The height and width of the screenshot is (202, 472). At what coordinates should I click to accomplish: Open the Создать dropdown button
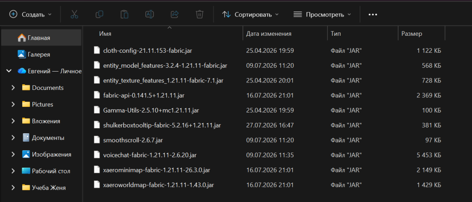[x=30, y=15]
